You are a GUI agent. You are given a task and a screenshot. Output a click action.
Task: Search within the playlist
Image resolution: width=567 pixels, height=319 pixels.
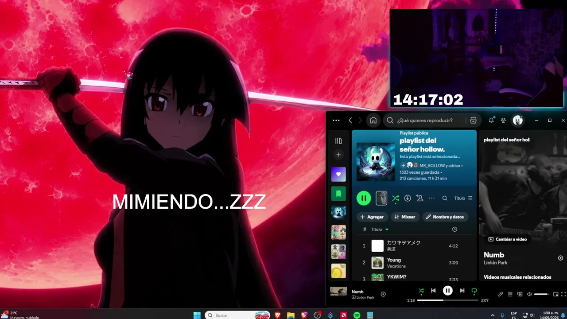click(445, 198)
